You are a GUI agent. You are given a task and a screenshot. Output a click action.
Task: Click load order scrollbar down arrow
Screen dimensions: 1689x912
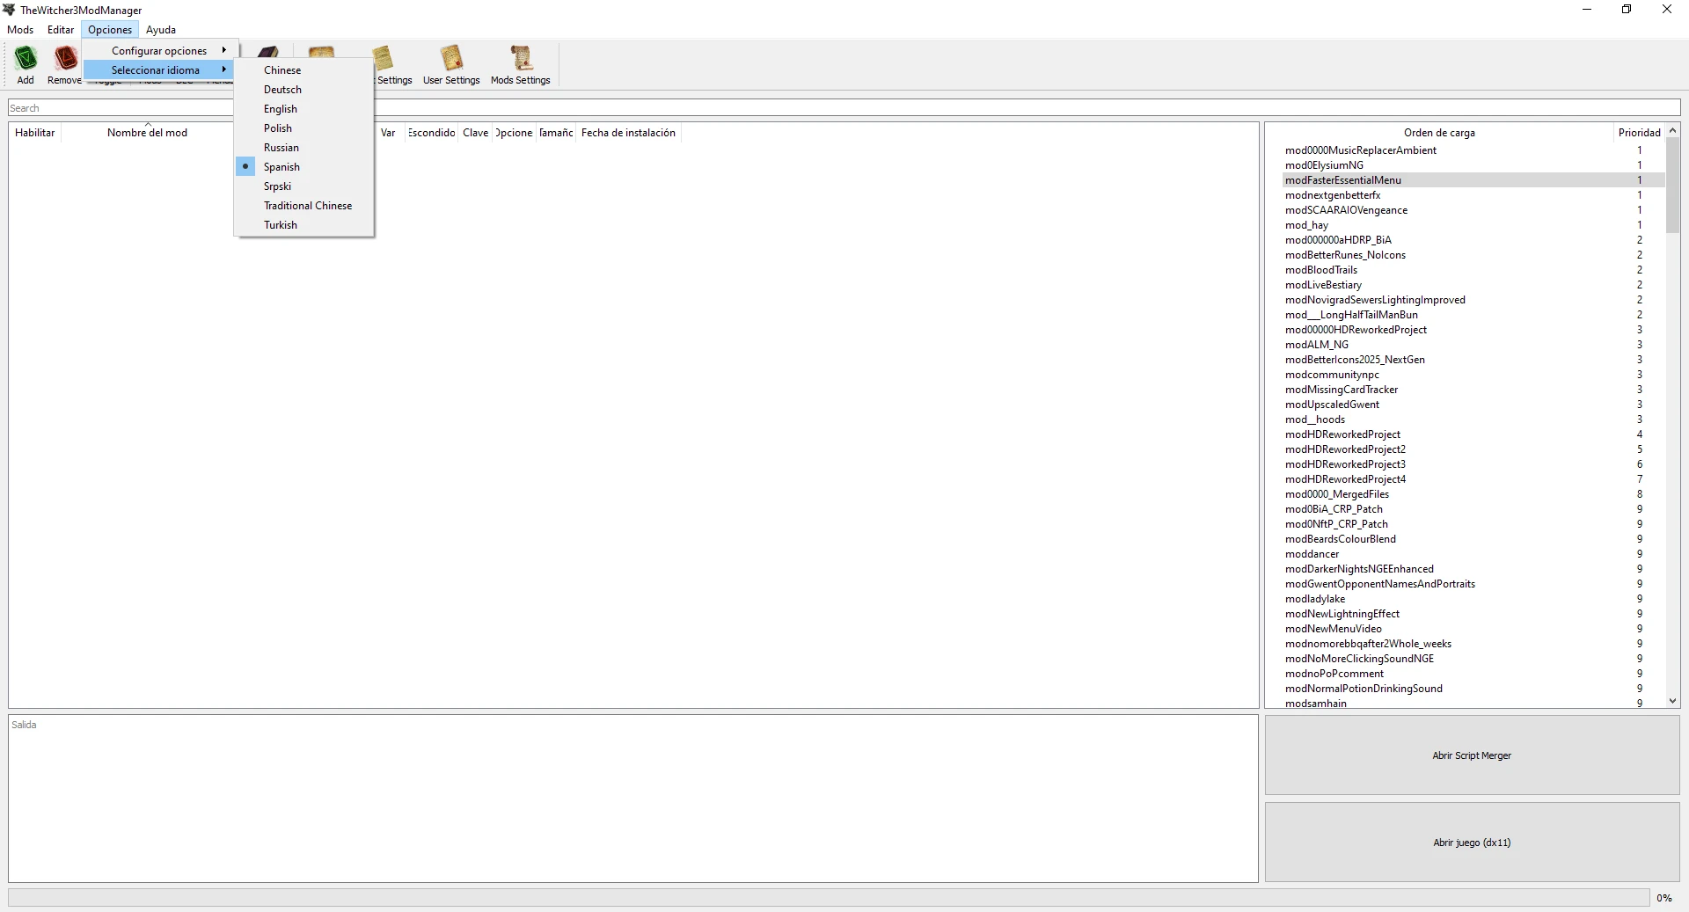[x=1672, y=701]
